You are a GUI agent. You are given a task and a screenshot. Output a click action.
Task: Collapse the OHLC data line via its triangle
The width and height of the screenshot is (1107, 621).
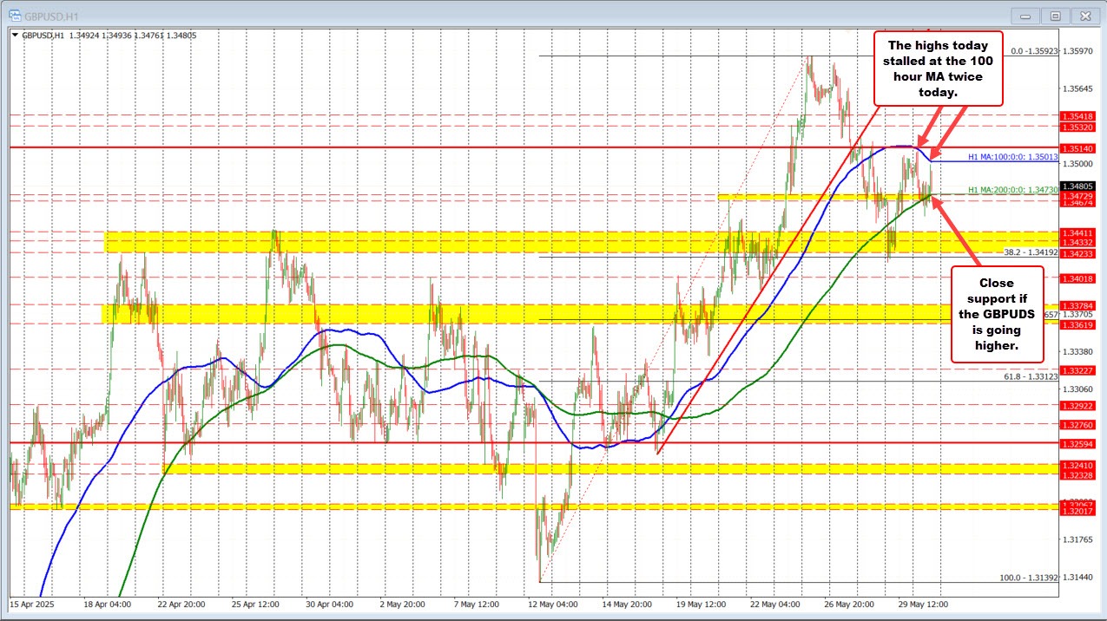coord(14,36)
